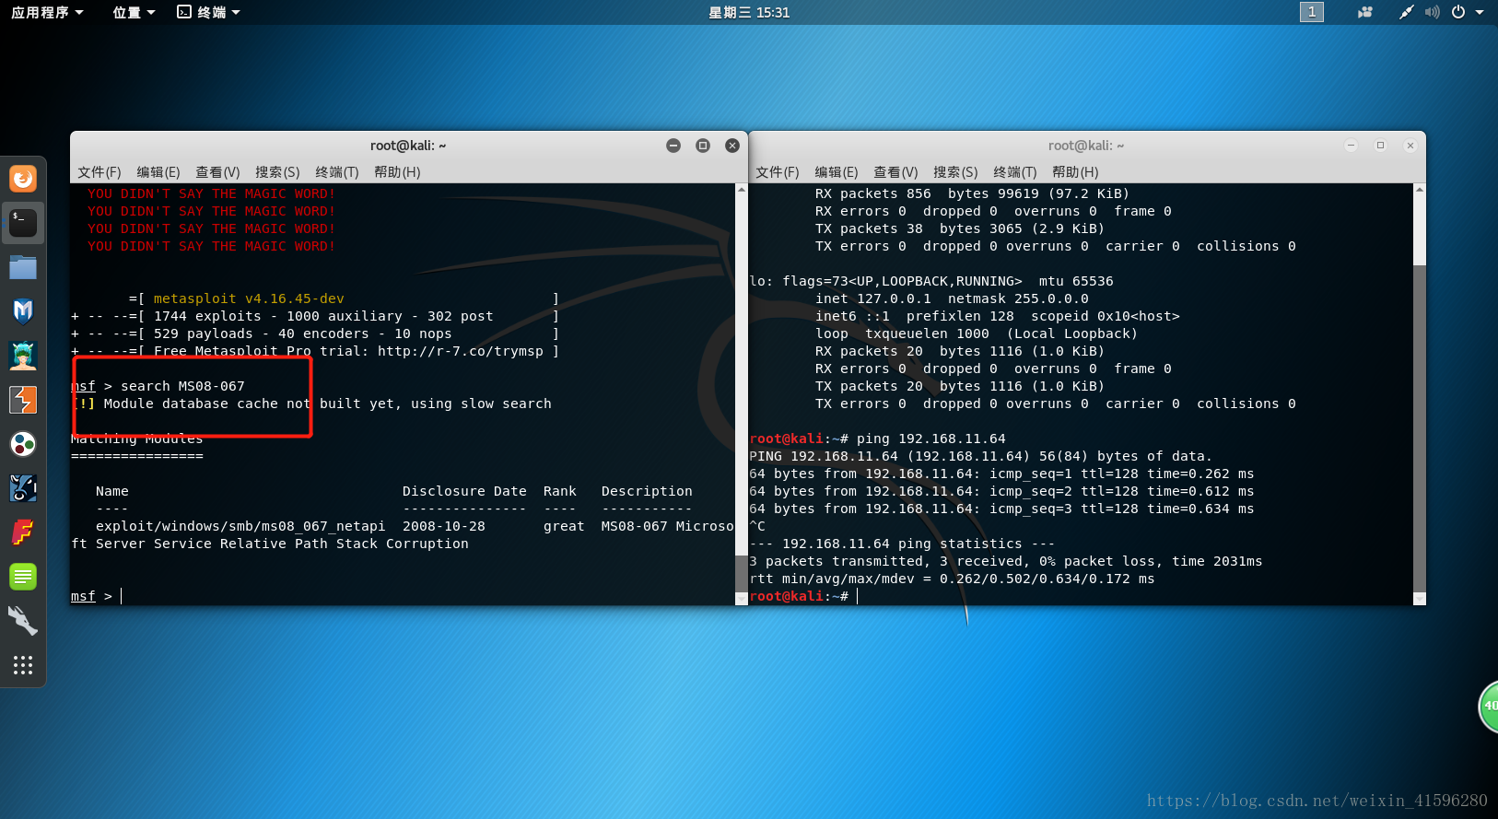
Task: Open 帮助(H) menu in left terminal
Action: click(397, 172)
